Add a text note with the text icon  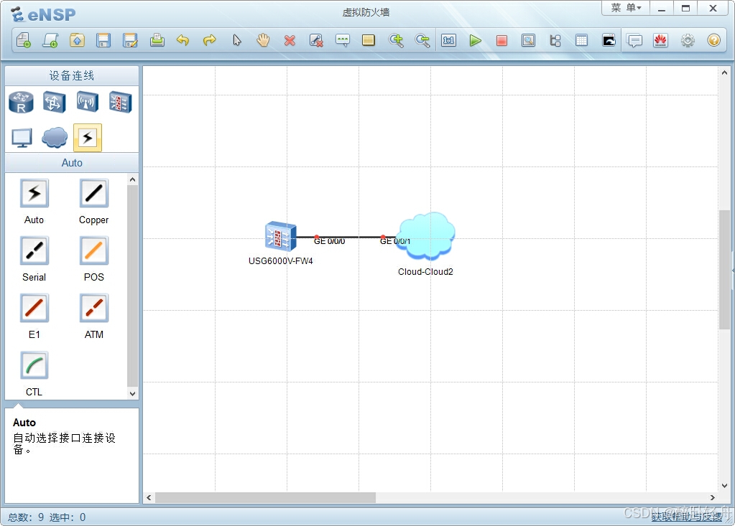pyautogui.click(x=343, y=40)
